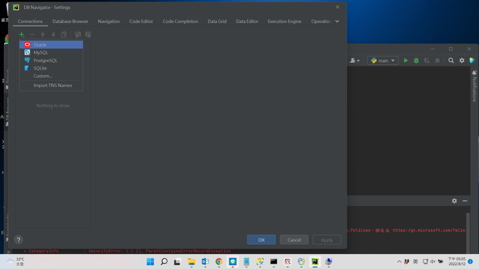Click the remove connection minus icon
Image resolution: width=479 pixels, height=269 pixels.
coord(32,35)
